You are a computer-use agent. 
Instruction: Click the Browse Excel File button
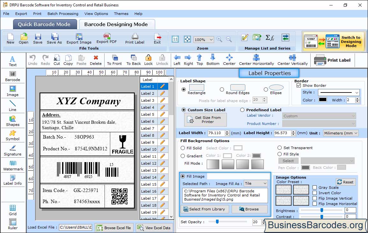tap(114, 228)
